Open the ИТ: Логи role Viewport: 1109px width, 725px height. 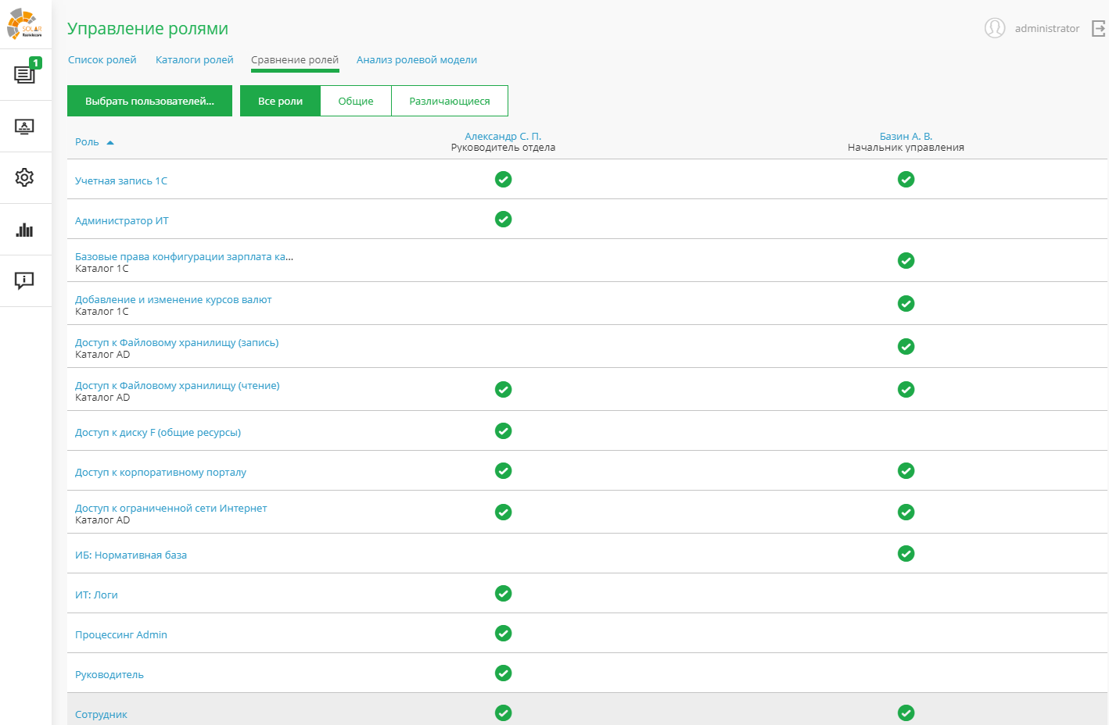[x=96, y=595]
